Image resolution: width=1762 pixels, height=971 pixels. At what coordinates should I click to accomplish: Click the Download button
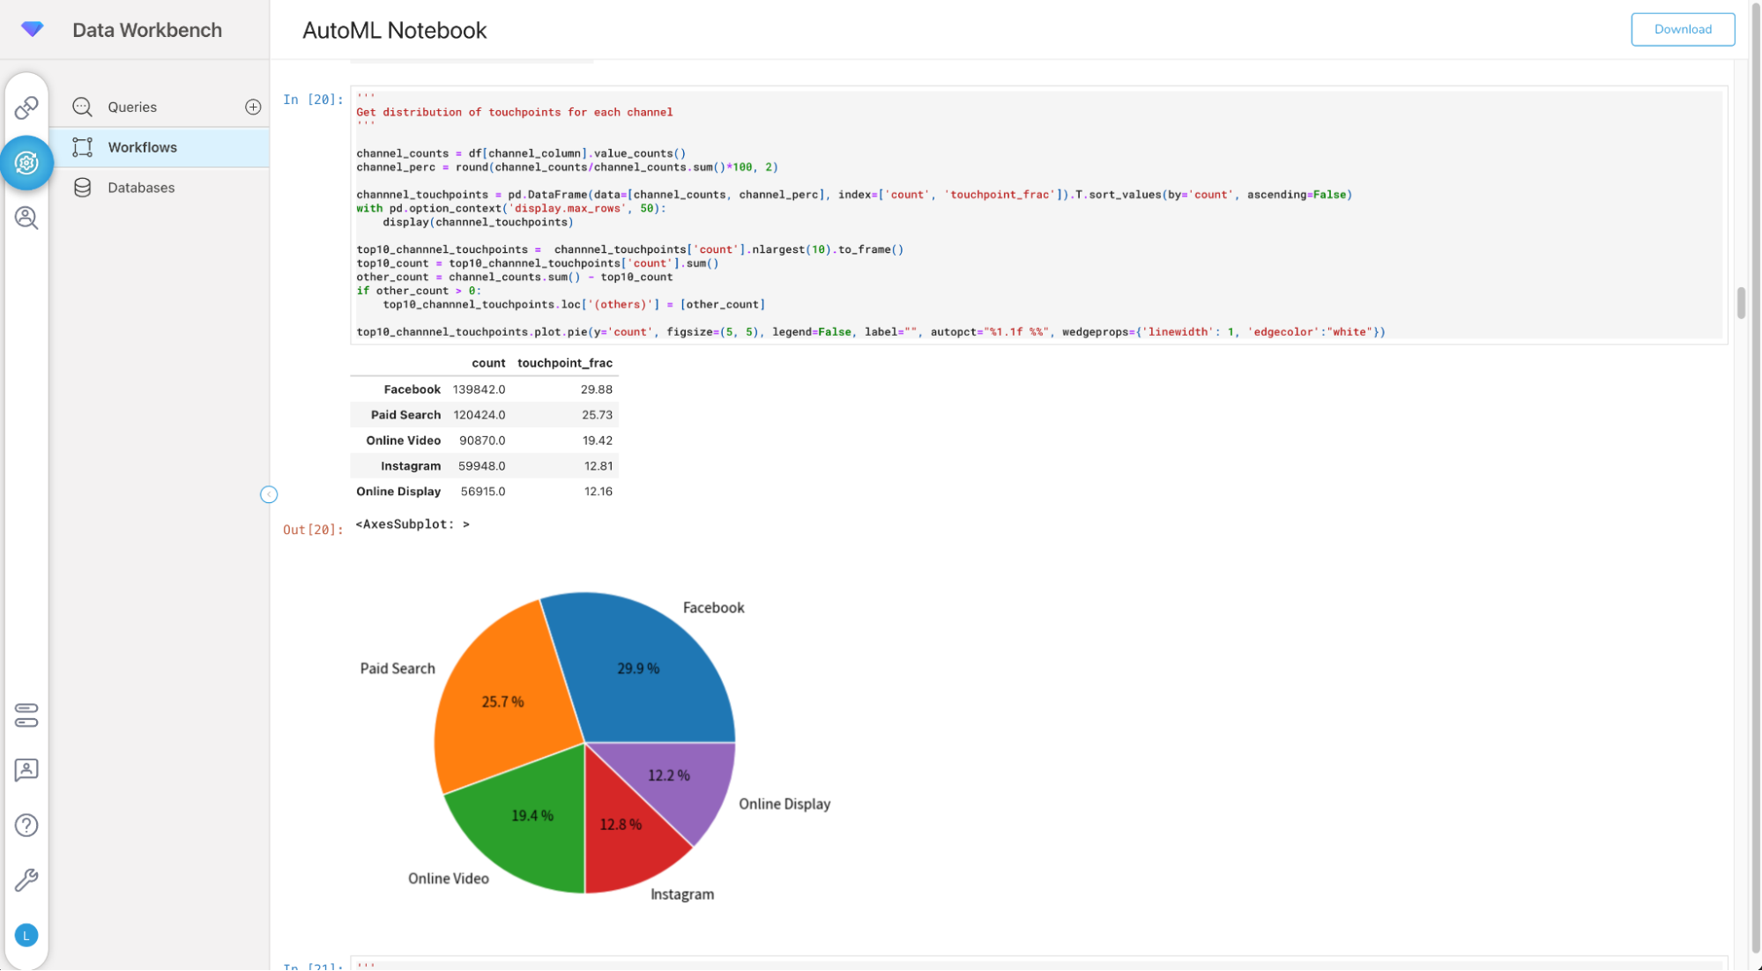coord(1682,29)
